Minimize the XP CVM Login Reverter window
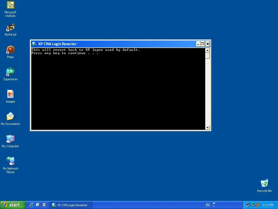The width and height of the screenshot is (278, 209). (198, 44)
